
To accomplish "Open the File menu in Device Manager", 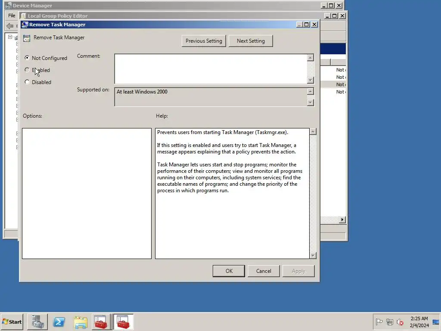I will [12, 16].
